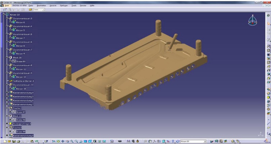
Task: Open the Datei dropdown in the top toolbar
Action: 43,9
